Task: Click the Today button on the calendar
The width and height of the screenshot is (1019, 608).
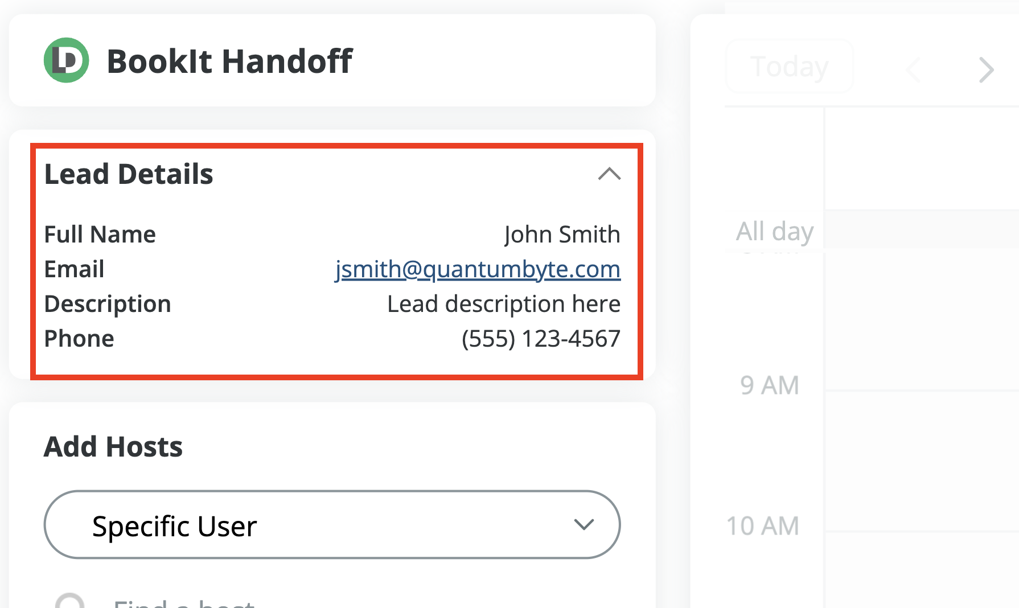Action: pyautogui.click(x=789, y=65)
